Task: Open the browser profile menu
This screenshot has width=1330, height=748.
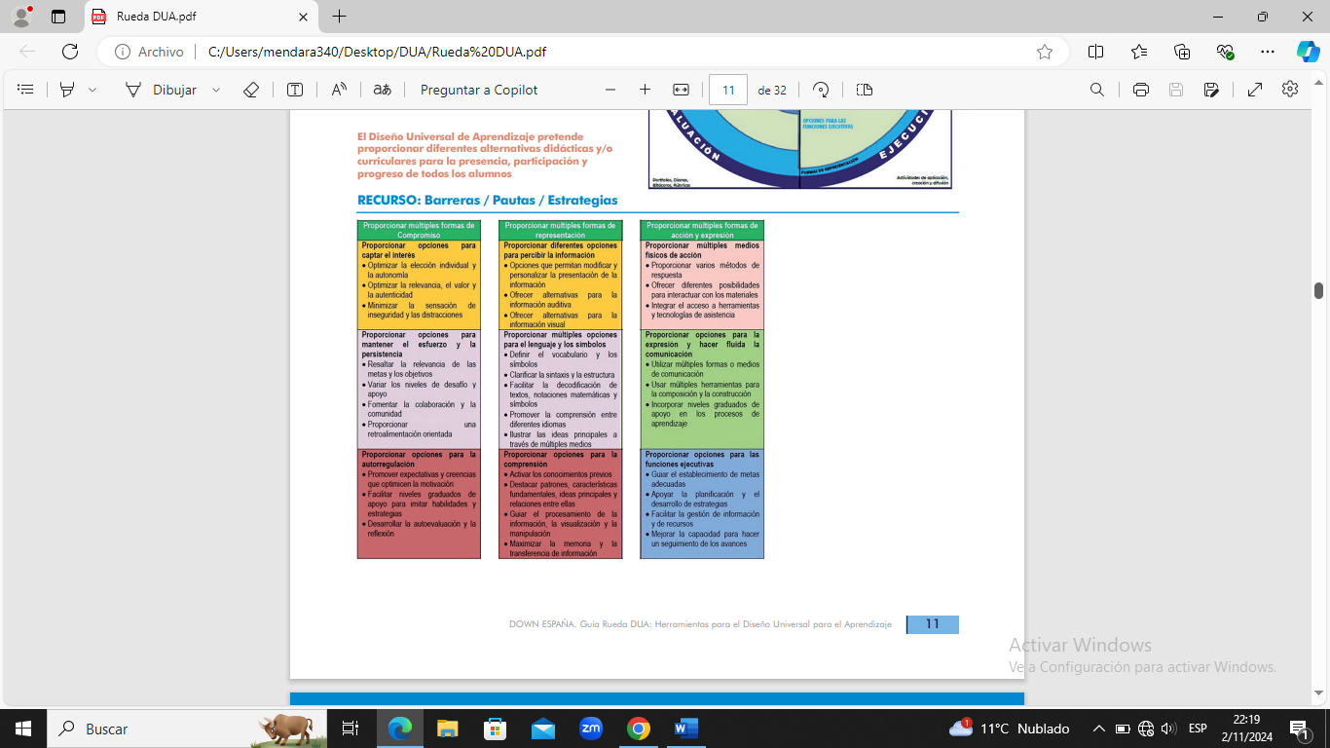Action: click(x=21, y=17)
